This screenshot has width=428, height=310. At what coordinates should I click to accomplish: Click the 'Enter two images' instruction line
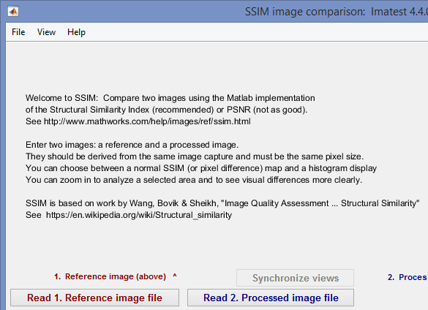132,145
